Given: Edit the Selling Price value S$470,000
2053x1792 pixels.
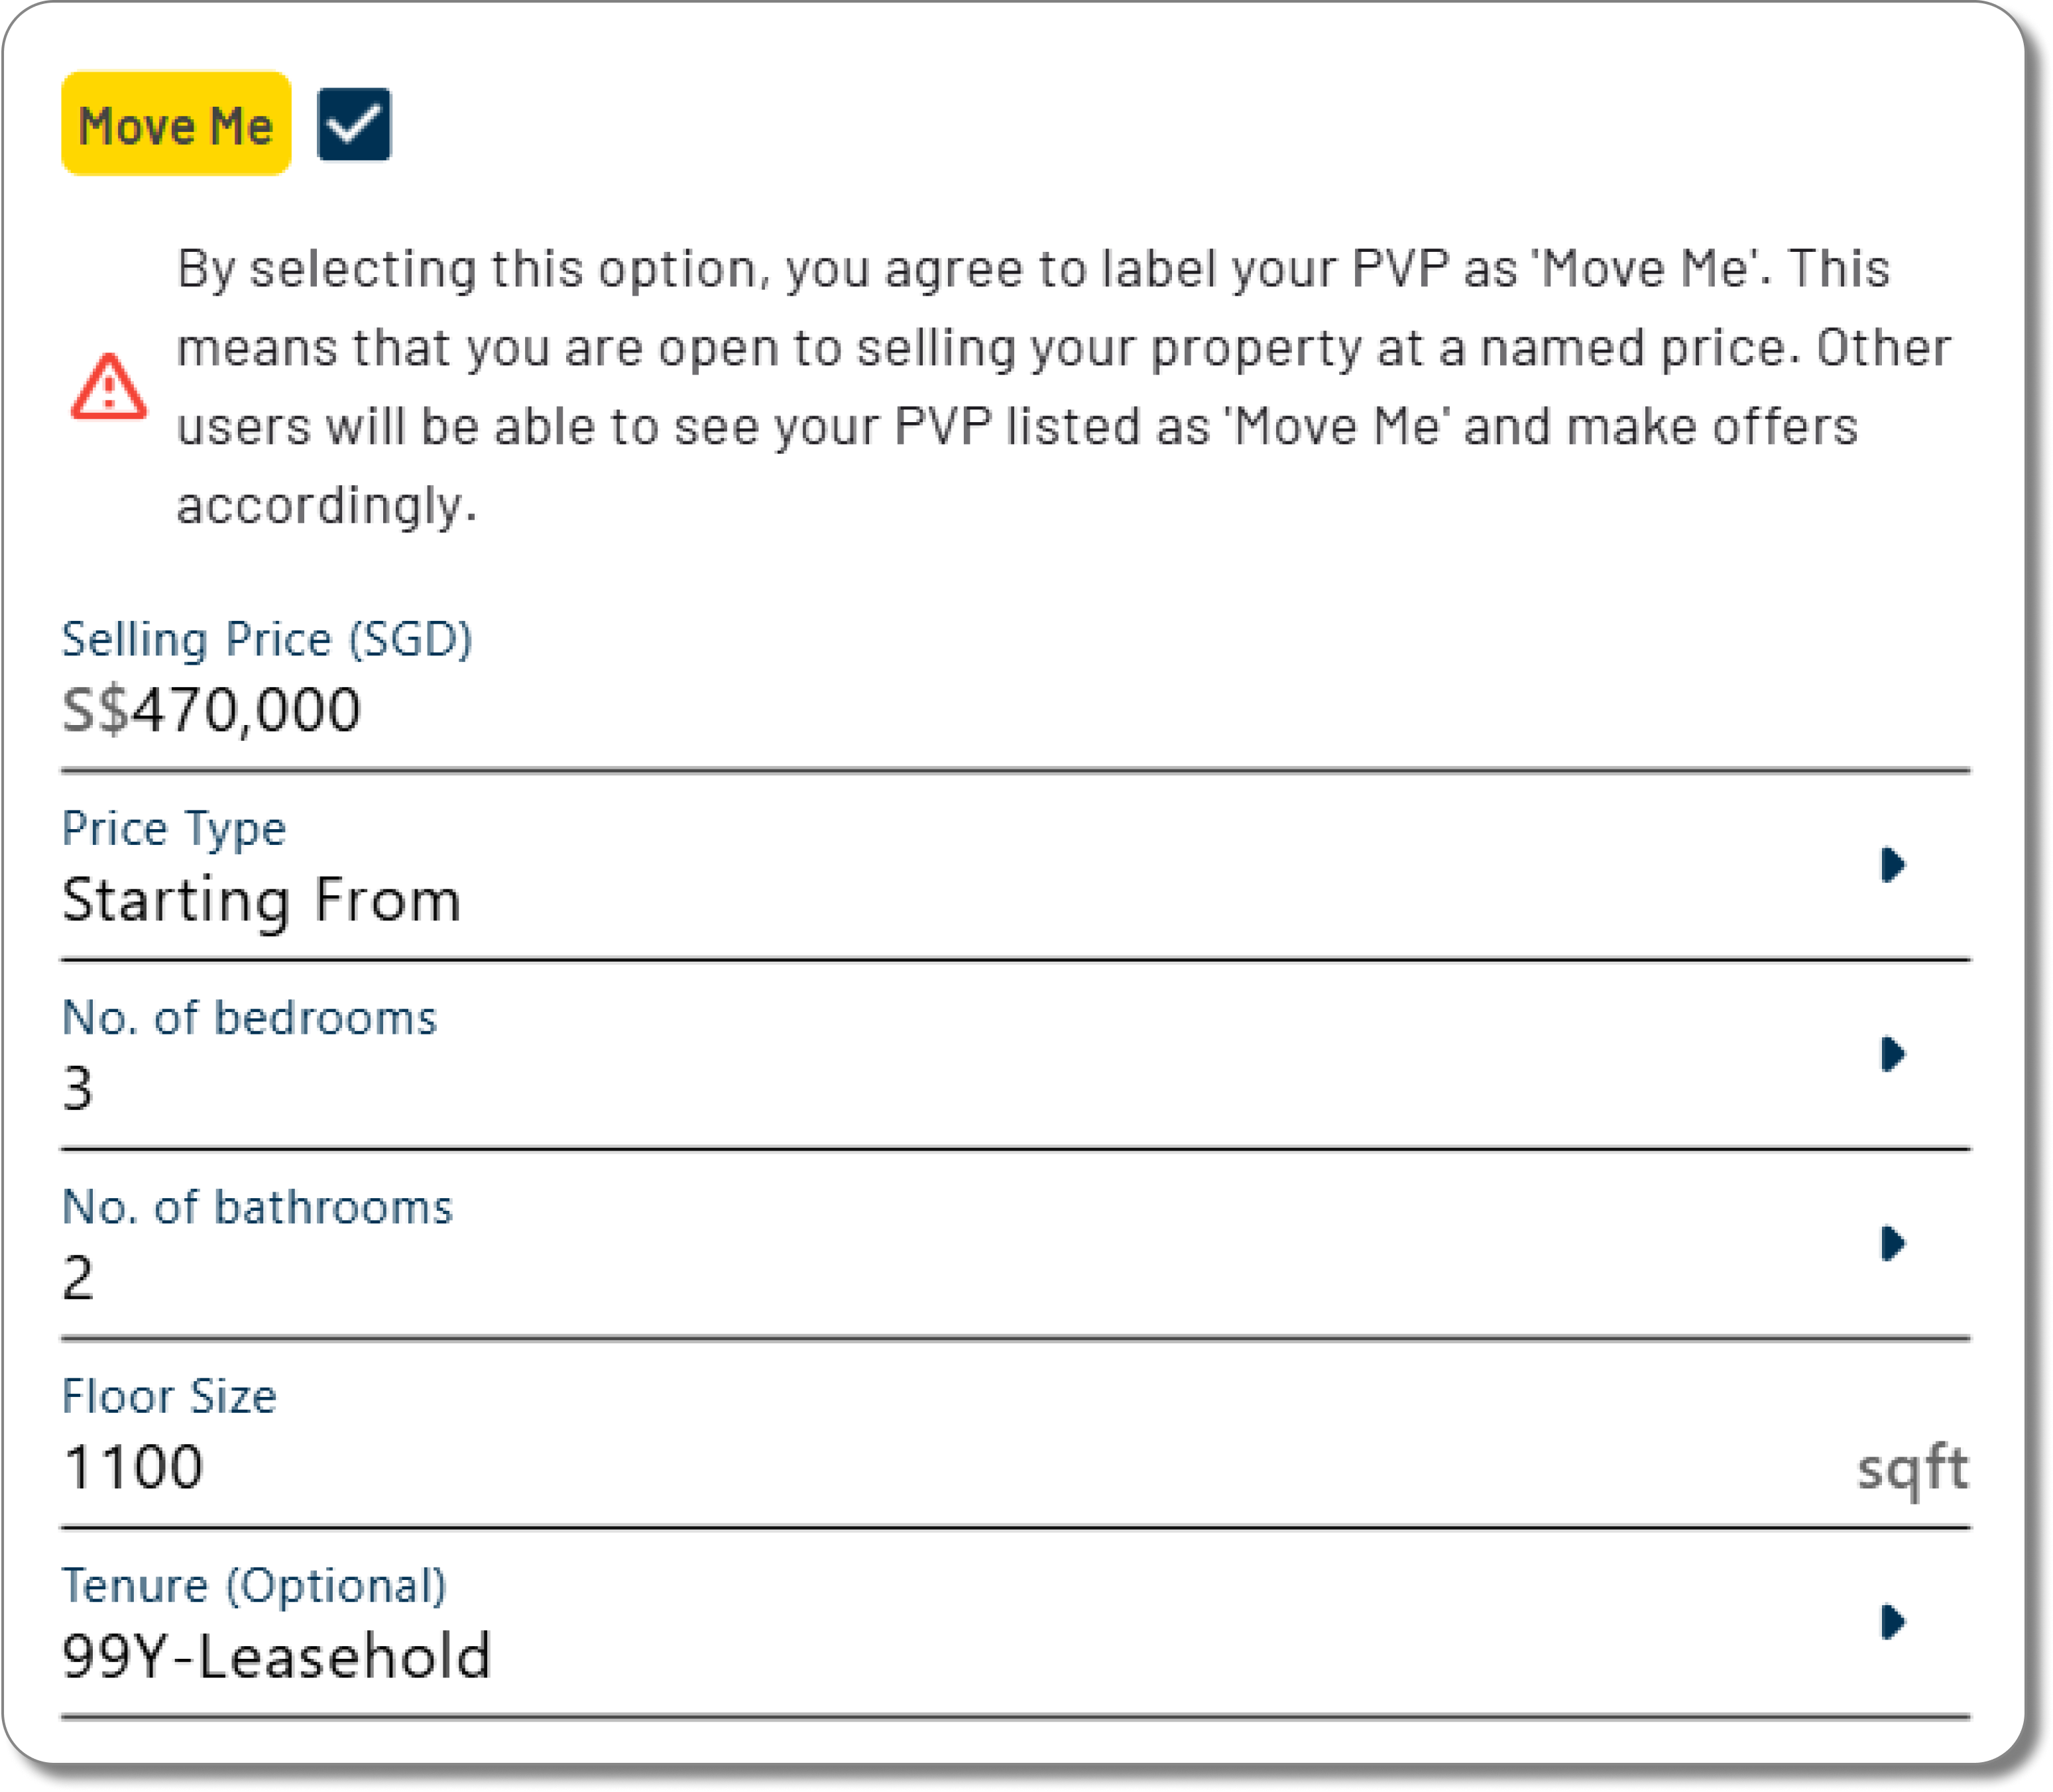Looking at the screenshot, I should point(211,710).
